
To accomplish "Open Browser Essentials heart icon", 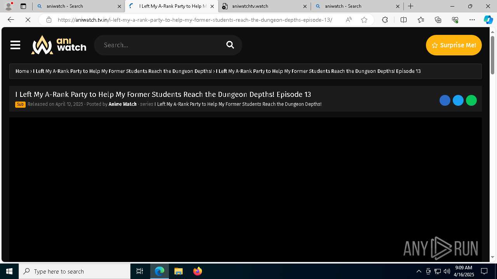I will [x=455, y=20].
